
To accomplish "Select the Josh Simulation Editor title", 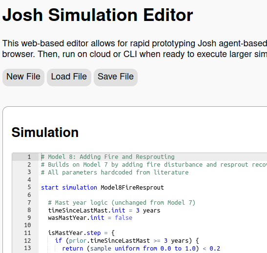I will (98, 15).
